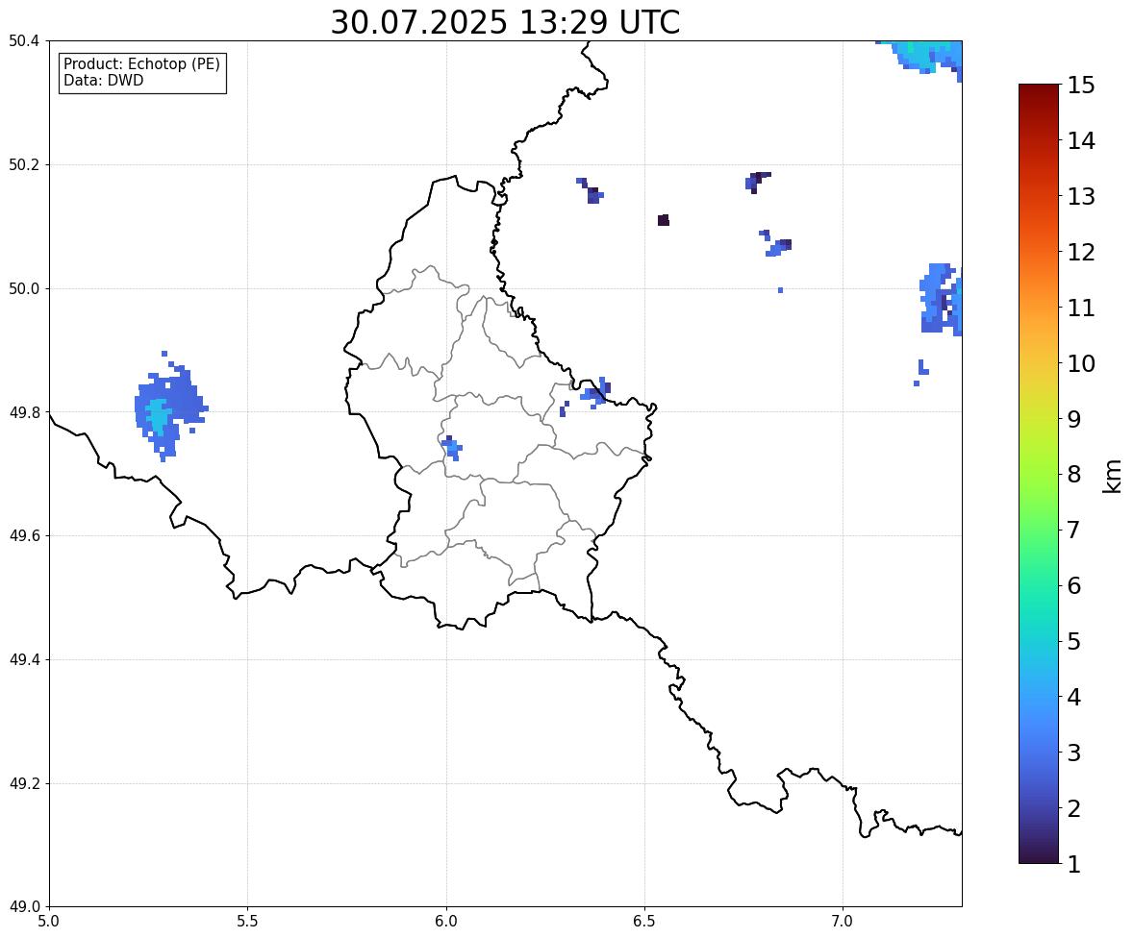Click the latitude tick label "50.0"

24,289
